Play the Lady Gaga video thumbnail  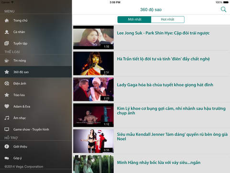(x=93, y=89)
